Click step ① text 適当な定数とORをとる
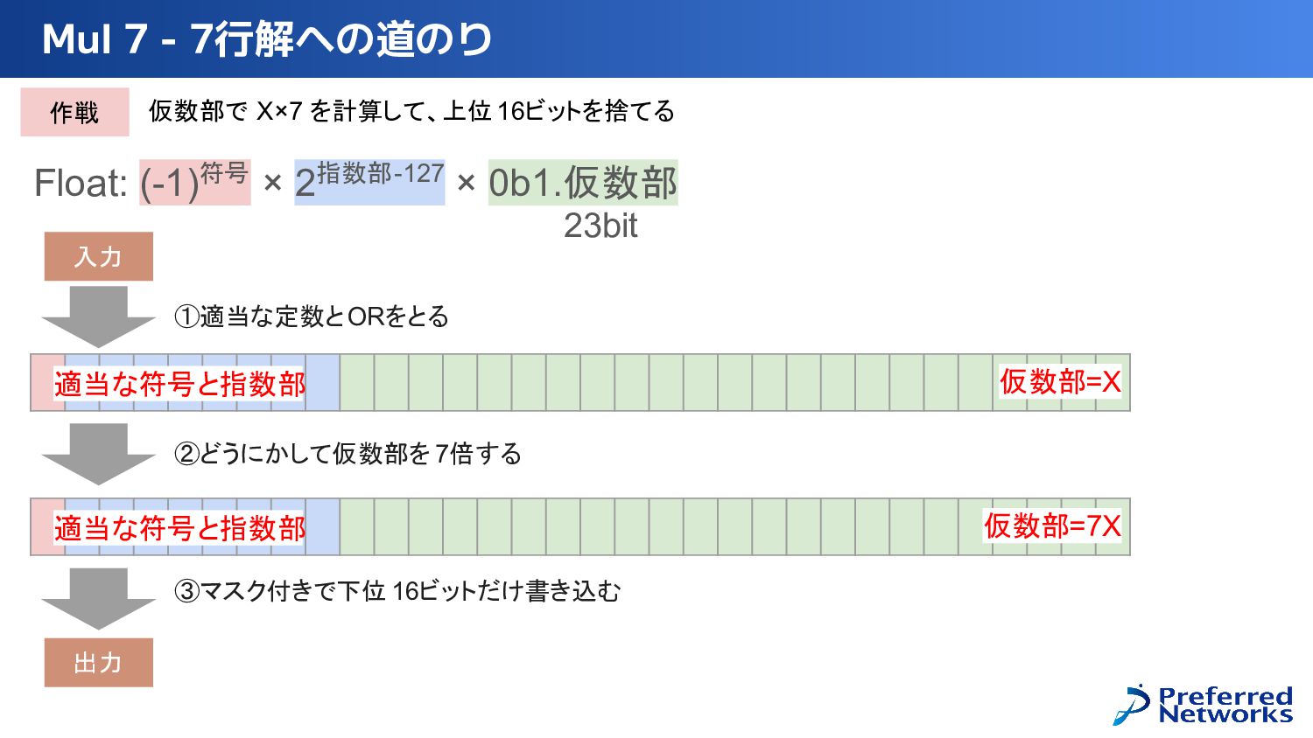The image size is (1313, 738). point(312,316)
